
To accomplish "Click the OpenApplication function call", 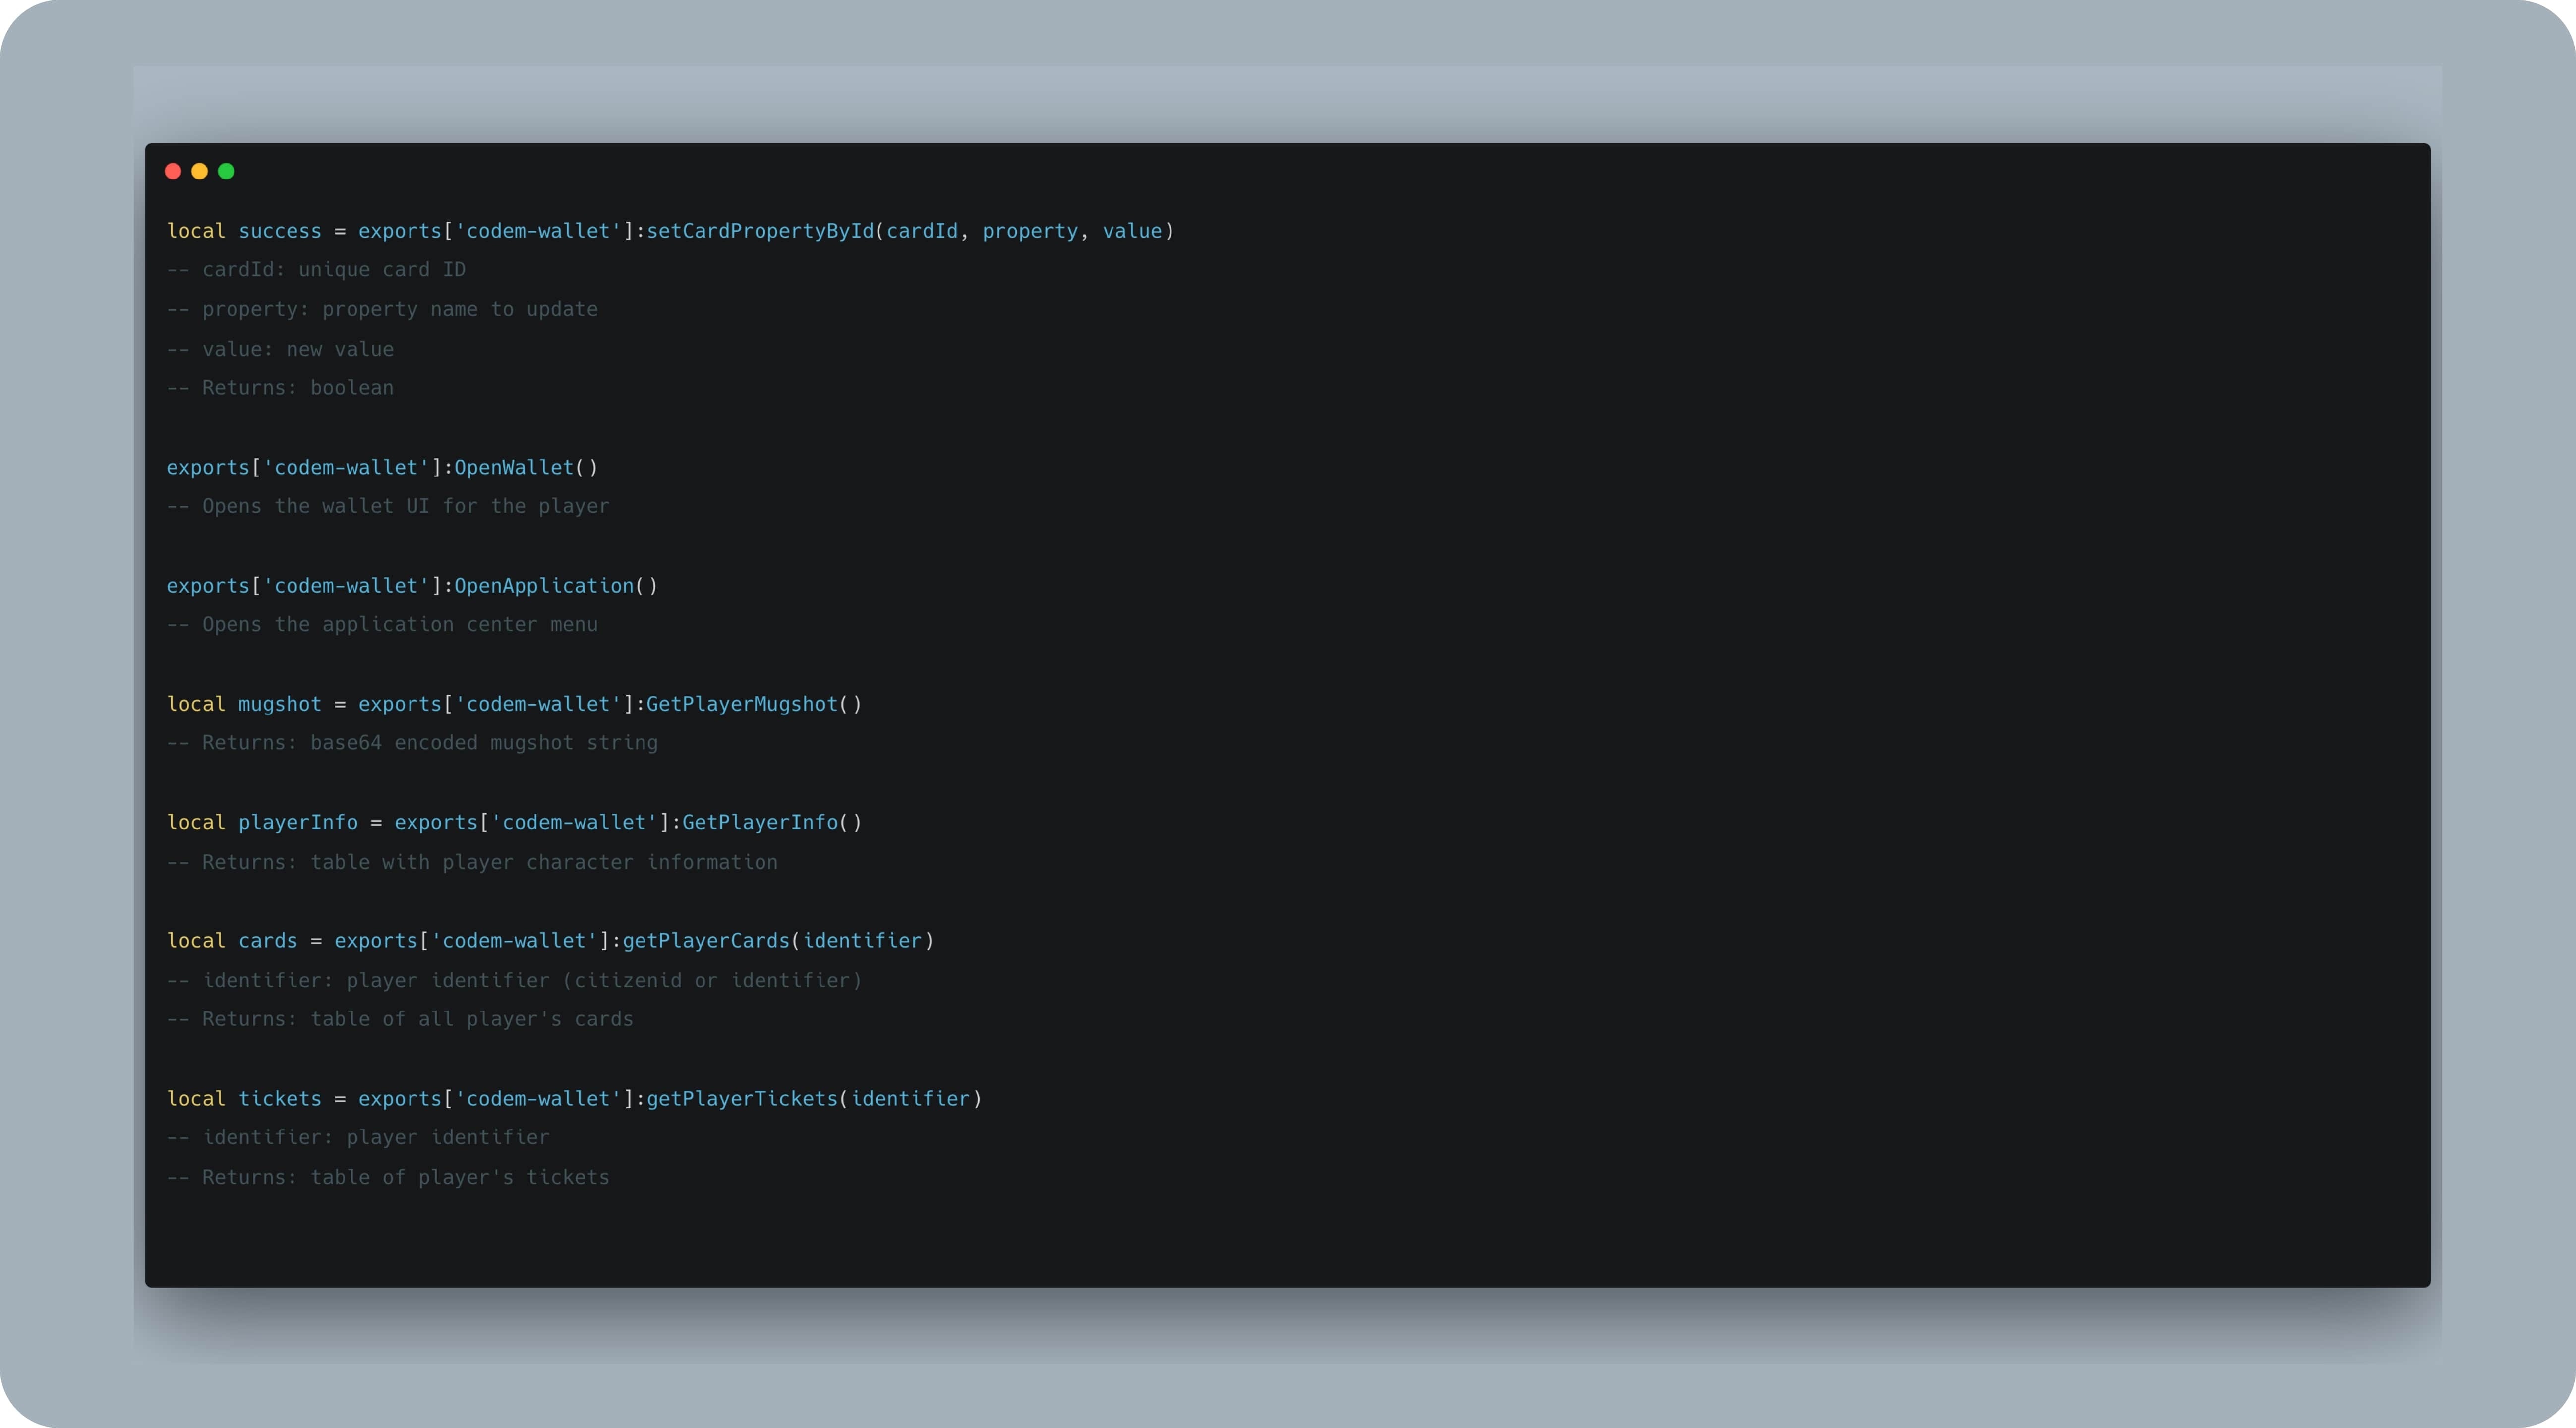I will 544,586.
